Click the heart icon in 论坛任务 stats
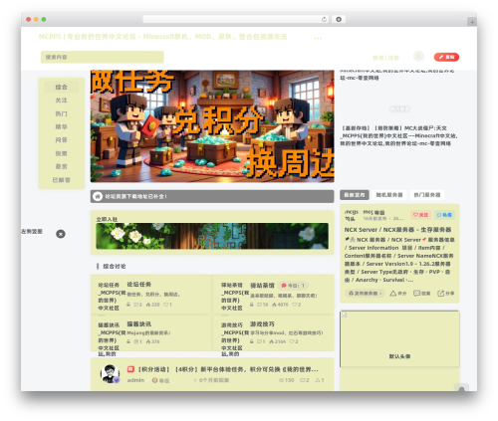 tap(165, 305)
